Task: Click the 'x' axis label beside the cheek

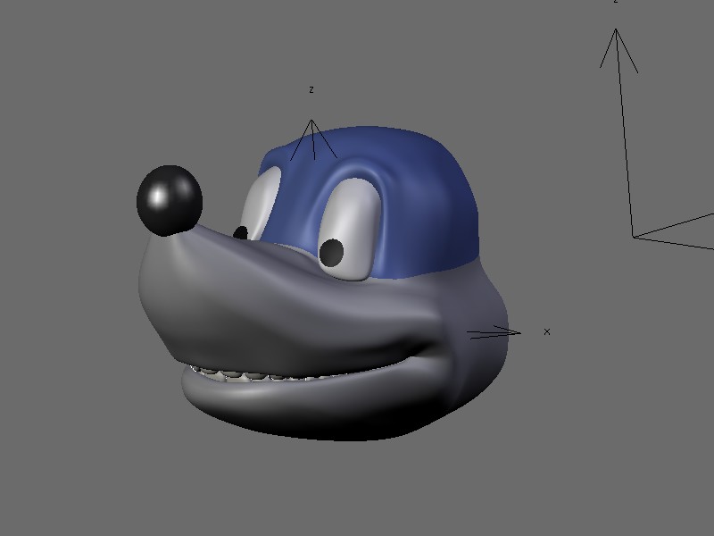Action: [547, 331]
